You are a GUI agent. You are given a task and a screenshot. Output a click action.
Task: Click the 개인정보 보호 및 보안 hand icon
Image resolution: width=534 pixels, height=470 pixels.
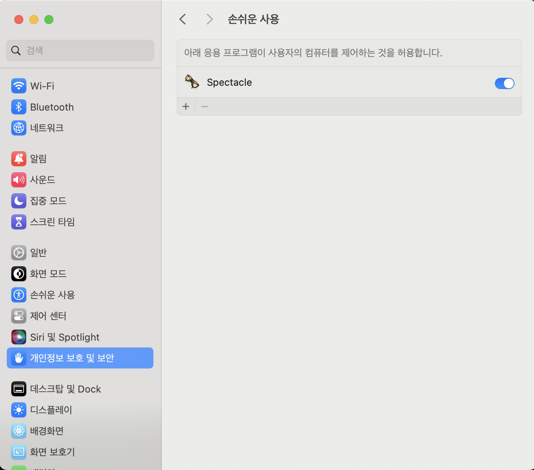pos(19,358)
